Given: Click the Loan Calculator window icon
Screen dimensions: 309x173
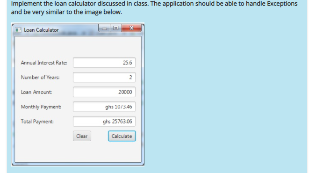Looking at the screenshot, I should (x=18, y=30).
